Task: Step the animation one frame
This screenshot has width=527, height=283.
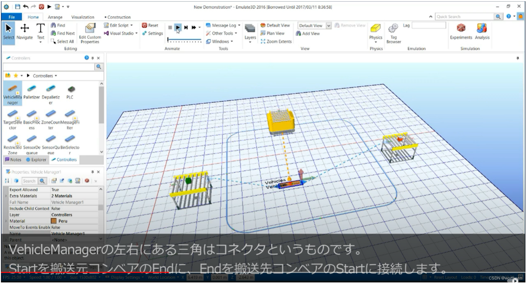Action: [186, 27]
